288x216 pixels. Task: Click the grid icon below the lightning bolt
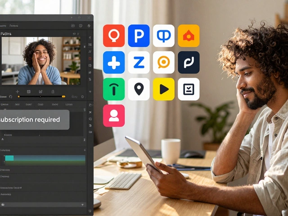tap(90, 45)
